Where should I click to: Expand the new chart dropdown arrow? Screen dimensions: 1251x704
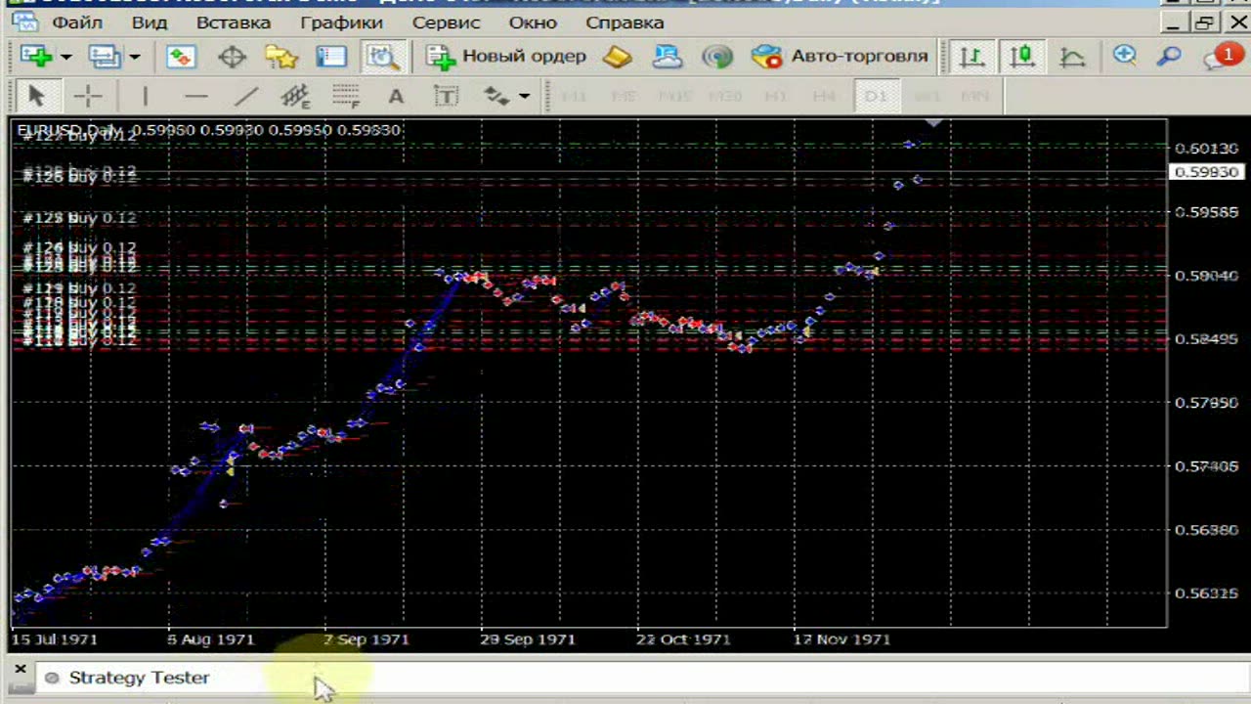66,58
